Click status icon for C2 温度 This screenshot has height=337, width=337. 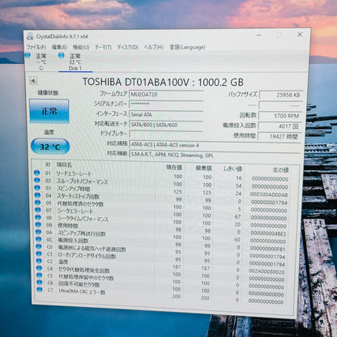[39, 261]
